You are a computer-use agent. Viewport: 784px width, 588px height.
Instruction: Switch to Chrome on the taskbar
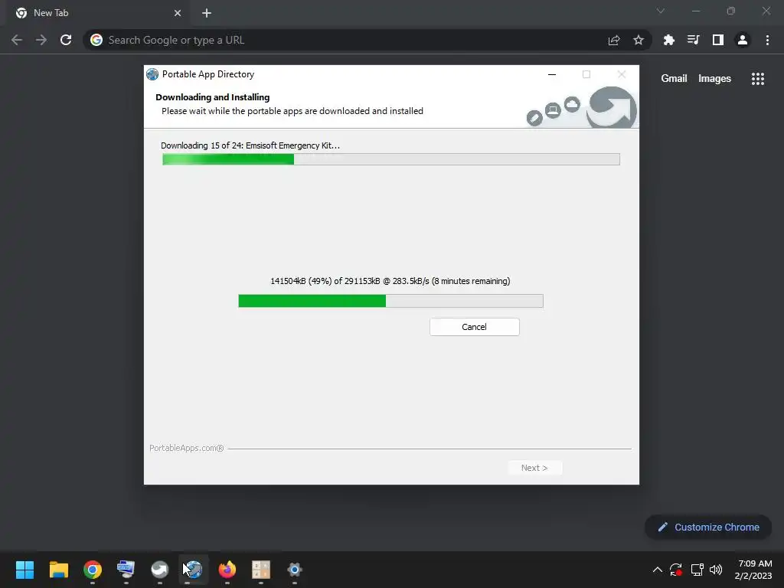pos(93,570)
